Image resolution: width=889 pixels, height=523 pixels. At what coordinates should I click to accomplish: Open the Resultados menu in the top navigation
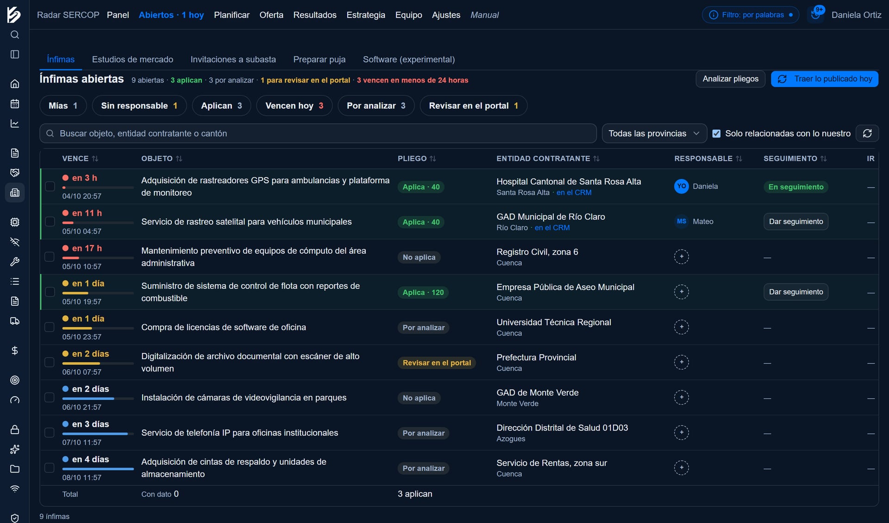(315, 15)
